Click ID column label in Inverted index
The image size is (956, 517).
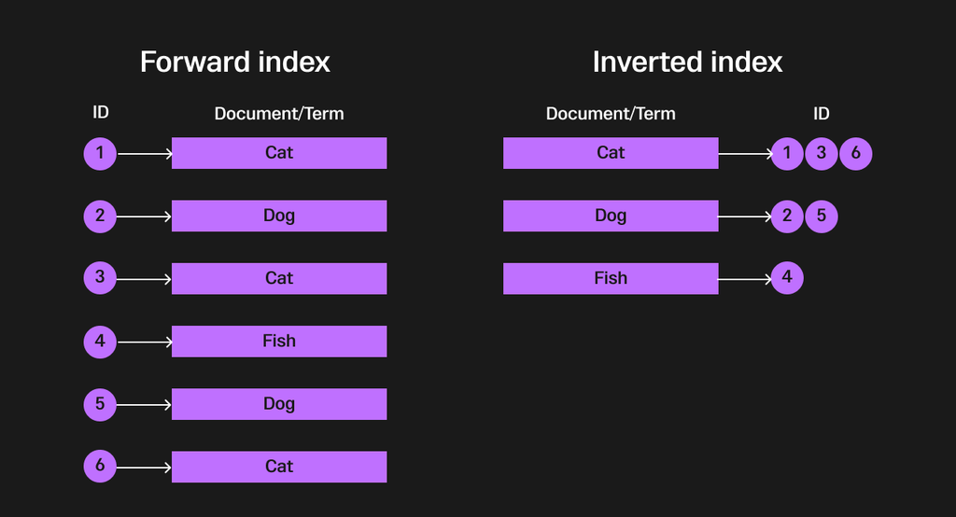(821, 114)
